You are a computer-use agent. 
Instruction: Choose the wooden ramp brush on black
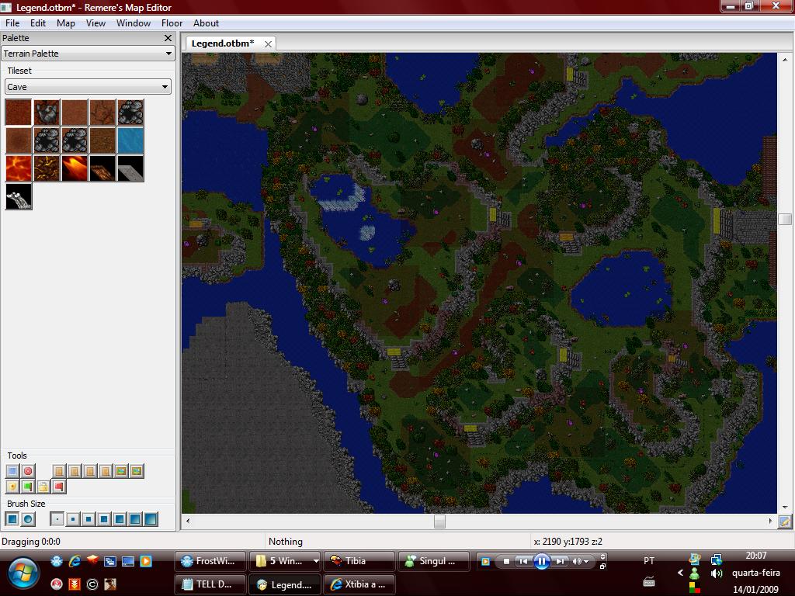click(102, 168)
